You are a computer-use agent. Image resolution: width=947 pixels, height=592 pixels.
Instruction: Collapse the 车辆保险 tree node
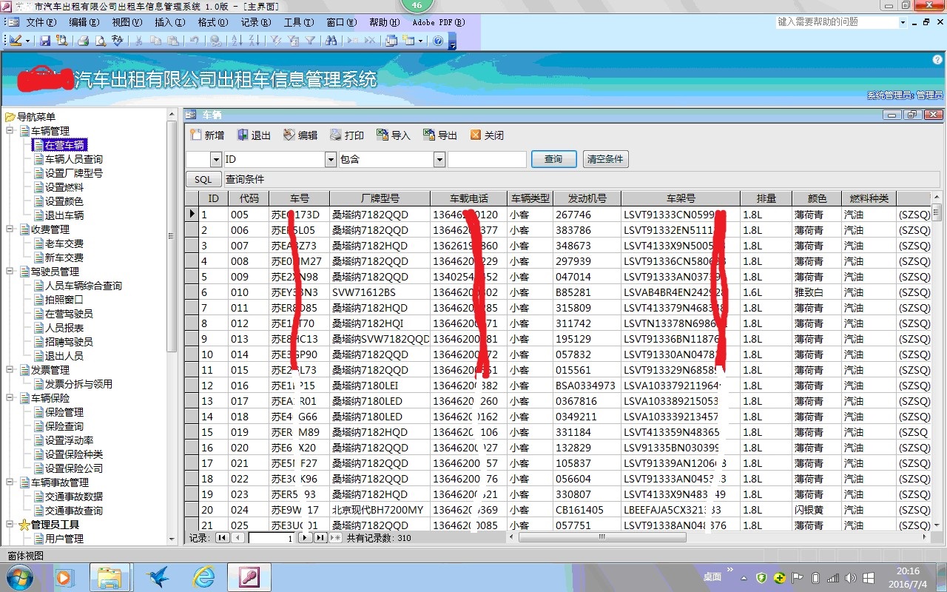point(10,398)
